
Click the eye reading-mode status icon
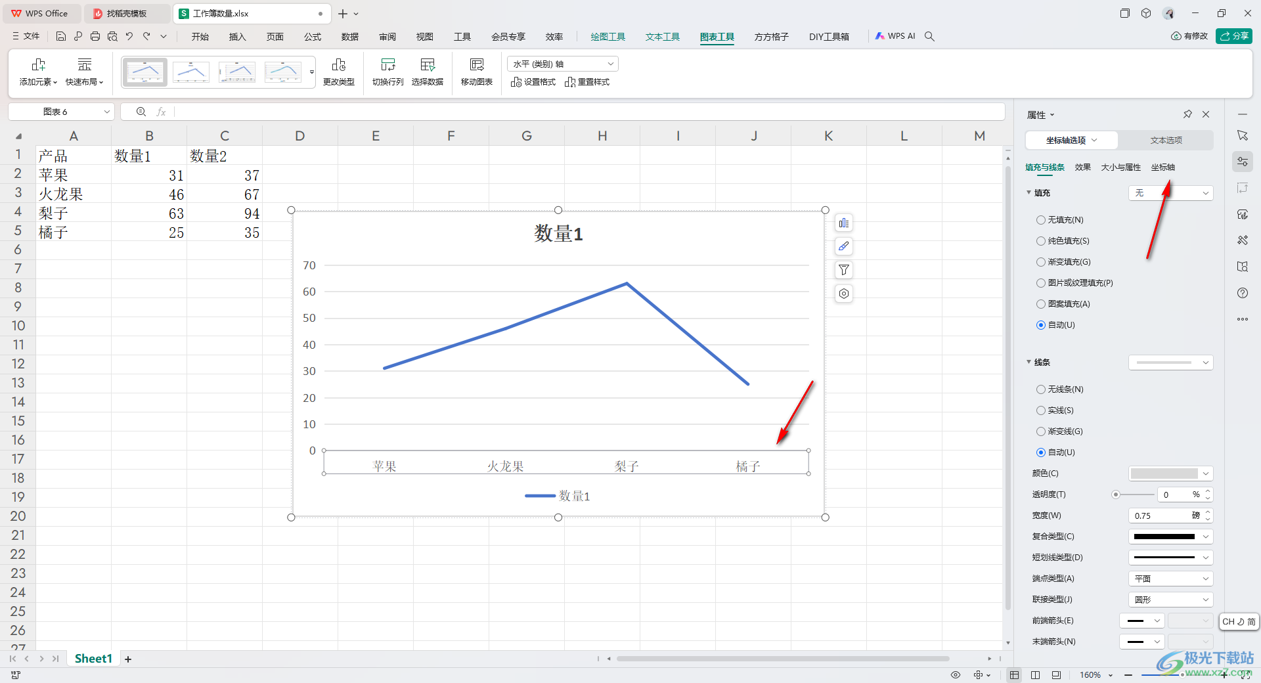tap(956, 674)
